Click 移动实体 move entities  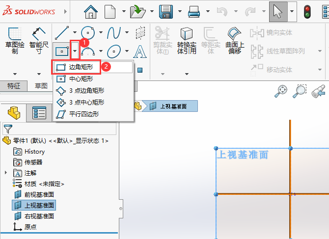(271, 69)
